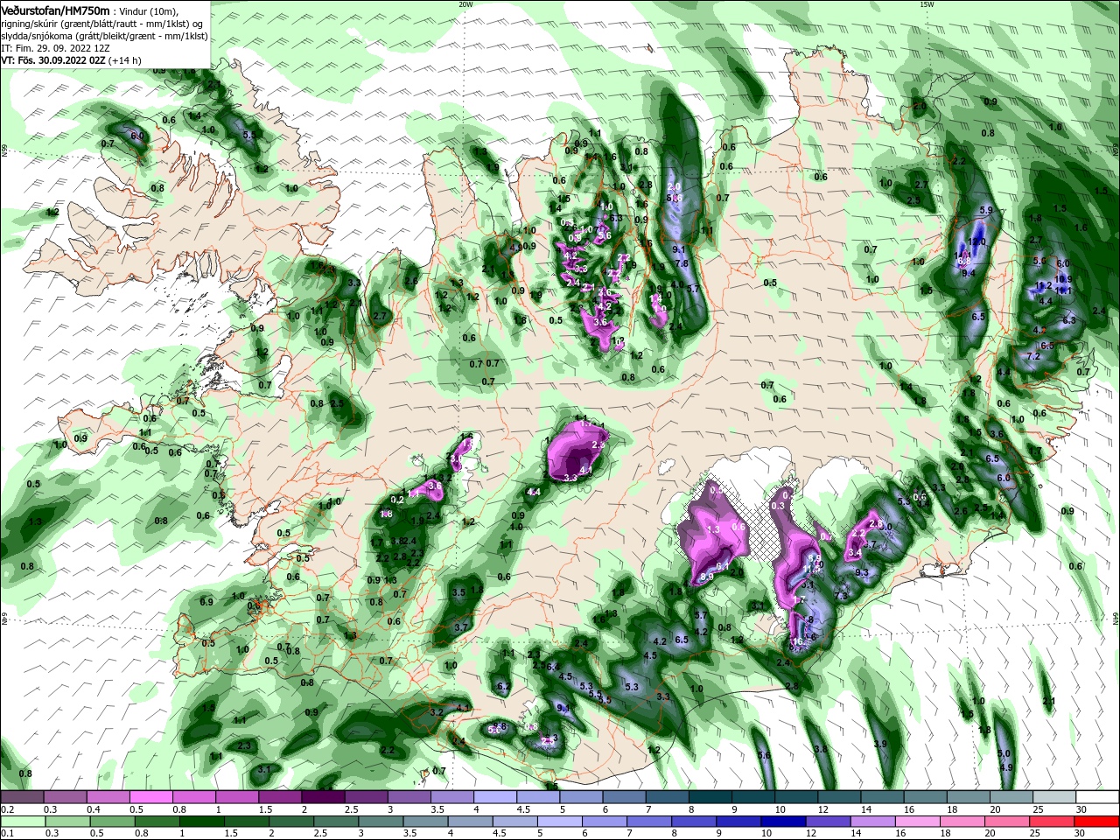Screen dimensions: 1120x840
Task: Pick the white swatch after 30 in the purple-to-grey legend
Action: (x=1097, y=797)
